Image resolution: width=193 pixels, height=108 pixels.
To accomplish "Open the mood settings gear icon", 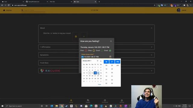I will click(x=76, y=37).
